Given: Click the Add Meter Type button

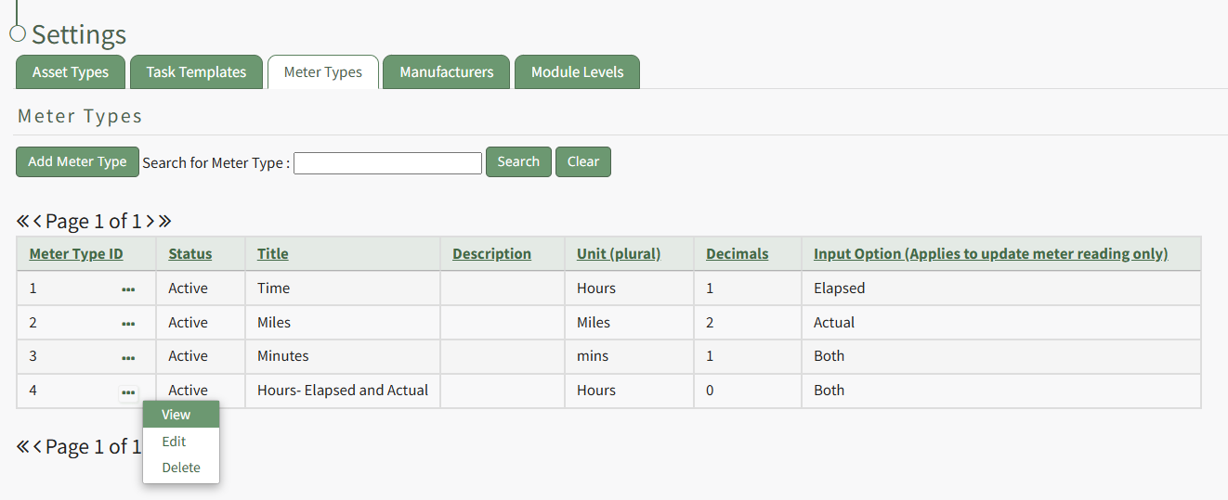Looking at the screenshot, I should pos(77,161).
